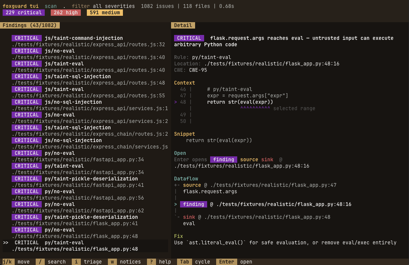Expand the source node in Dataflow tree
Viewport: 409px width, 265px height.
click(192, 185)
